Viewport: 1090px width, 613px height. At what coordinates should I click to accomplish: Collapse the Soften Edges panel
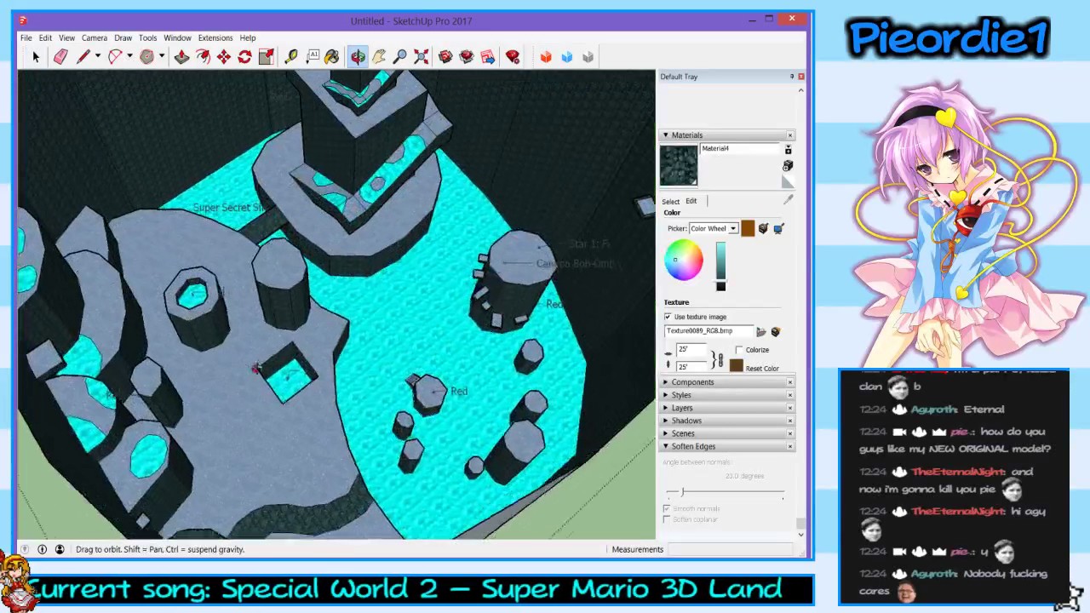tap(666, 446)
